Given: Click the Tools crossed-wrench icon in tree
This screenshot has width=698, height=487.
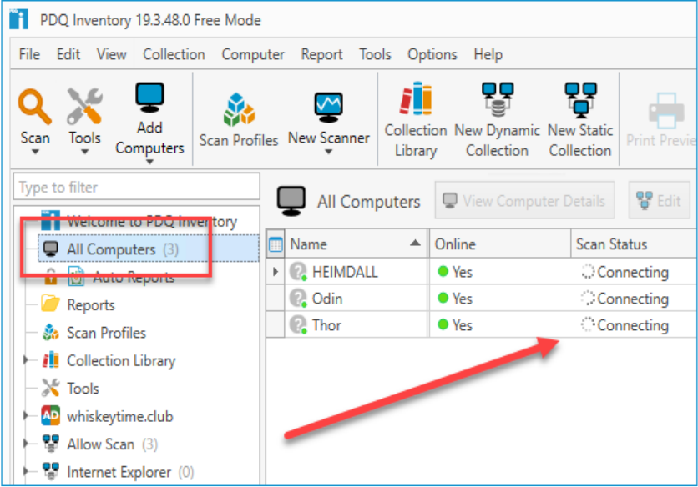Looking at the screenshot, I should pos(50,388).
